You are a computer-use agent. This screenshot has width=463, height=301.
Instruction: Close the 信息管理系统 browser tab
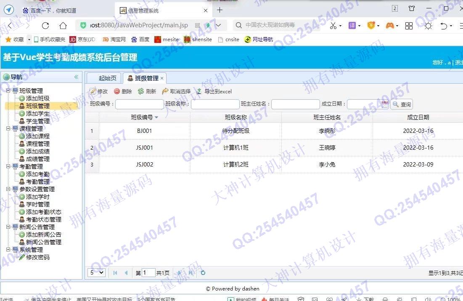tap(206, 11)
